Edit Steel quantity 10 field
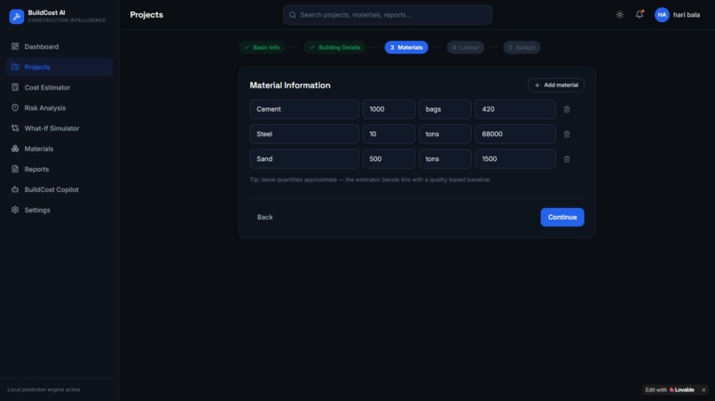This screenshot has width=715, height=401. 389,135
